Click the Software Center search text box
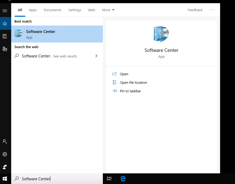Image resolution: width=235 pixels, height=184 pixels. [57, 179]
